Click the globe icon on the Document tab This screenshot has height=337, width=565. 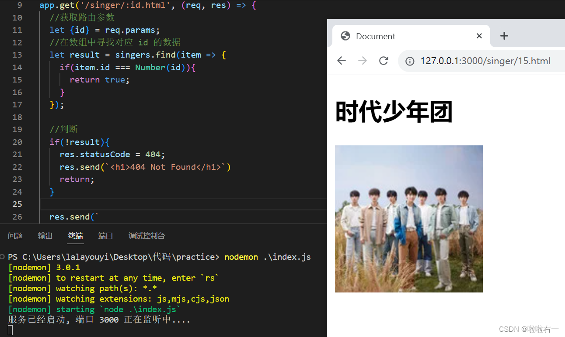coord(345,36)
